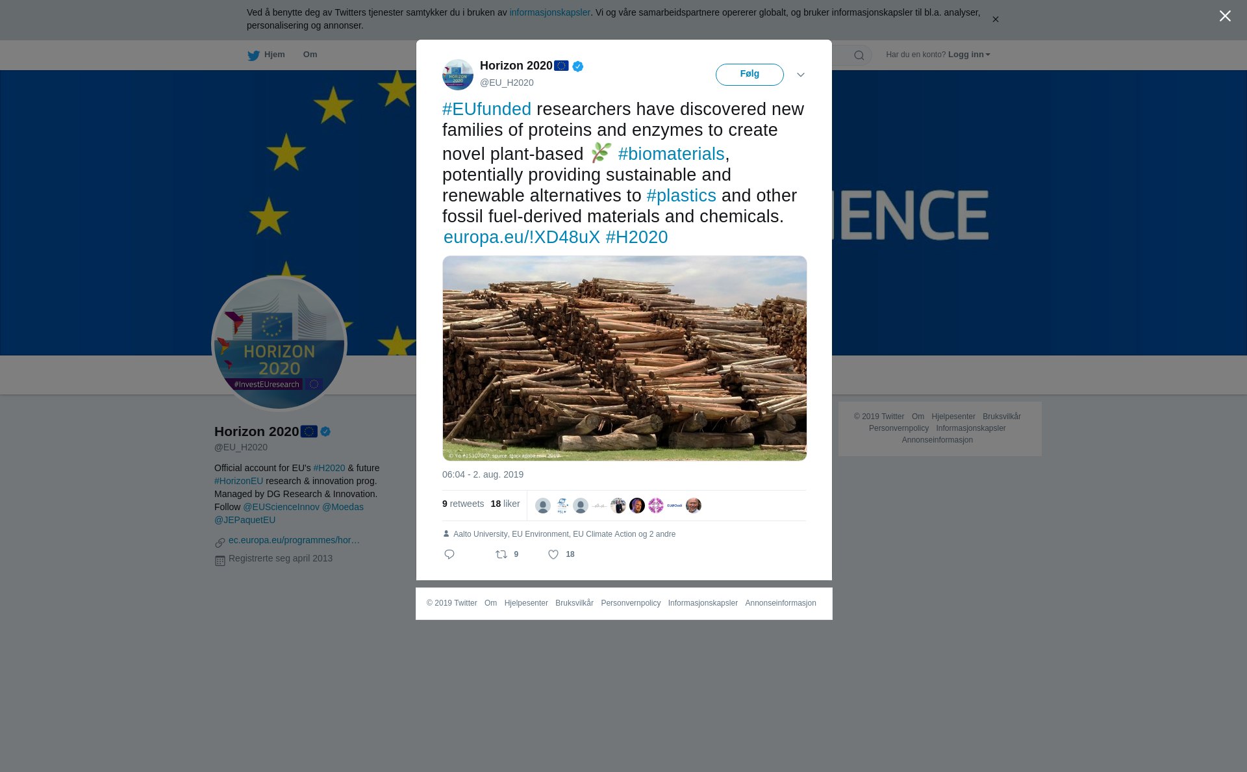1247x772 pixels.
Task: Open the #biomaterials hashtag
Action: pos(671,154)
